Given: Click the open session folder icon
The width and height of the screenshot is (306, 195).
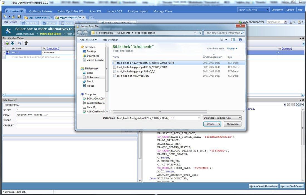Looking at the screenshot, I should [14, 17].
